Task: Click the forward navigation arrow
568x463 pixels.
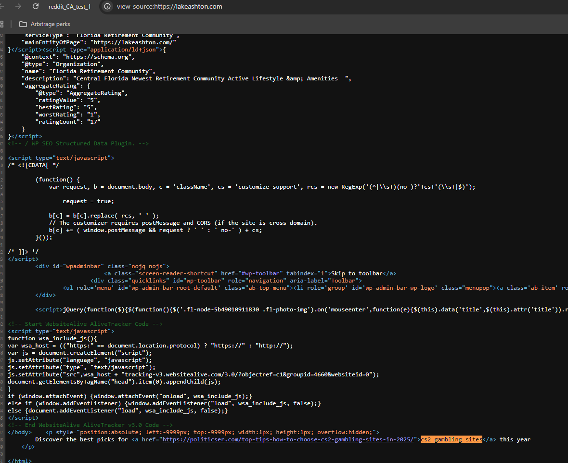Action: 18,7
